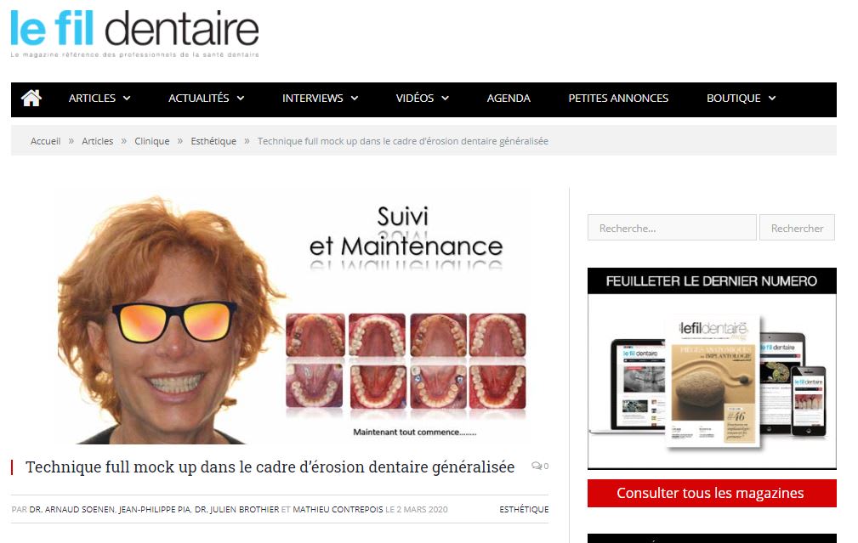Viewport: 858px width, 543px height.
Task: Open the comments bubble icon beside title
Action: click(537, 466)
